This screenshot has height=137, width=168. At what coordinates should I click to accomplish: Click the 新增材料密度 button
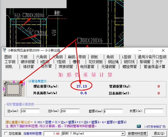pyautogui.click(x=137, y=134)
